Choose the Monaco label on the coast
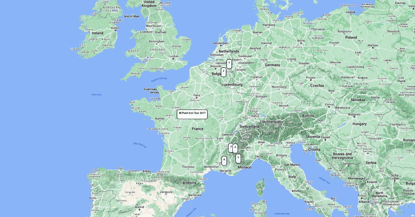 click(245, 167)
